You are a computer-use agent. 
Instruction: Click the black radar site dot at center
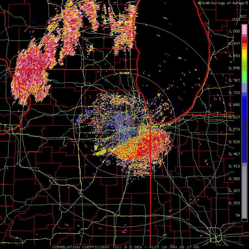pos(124,124)
